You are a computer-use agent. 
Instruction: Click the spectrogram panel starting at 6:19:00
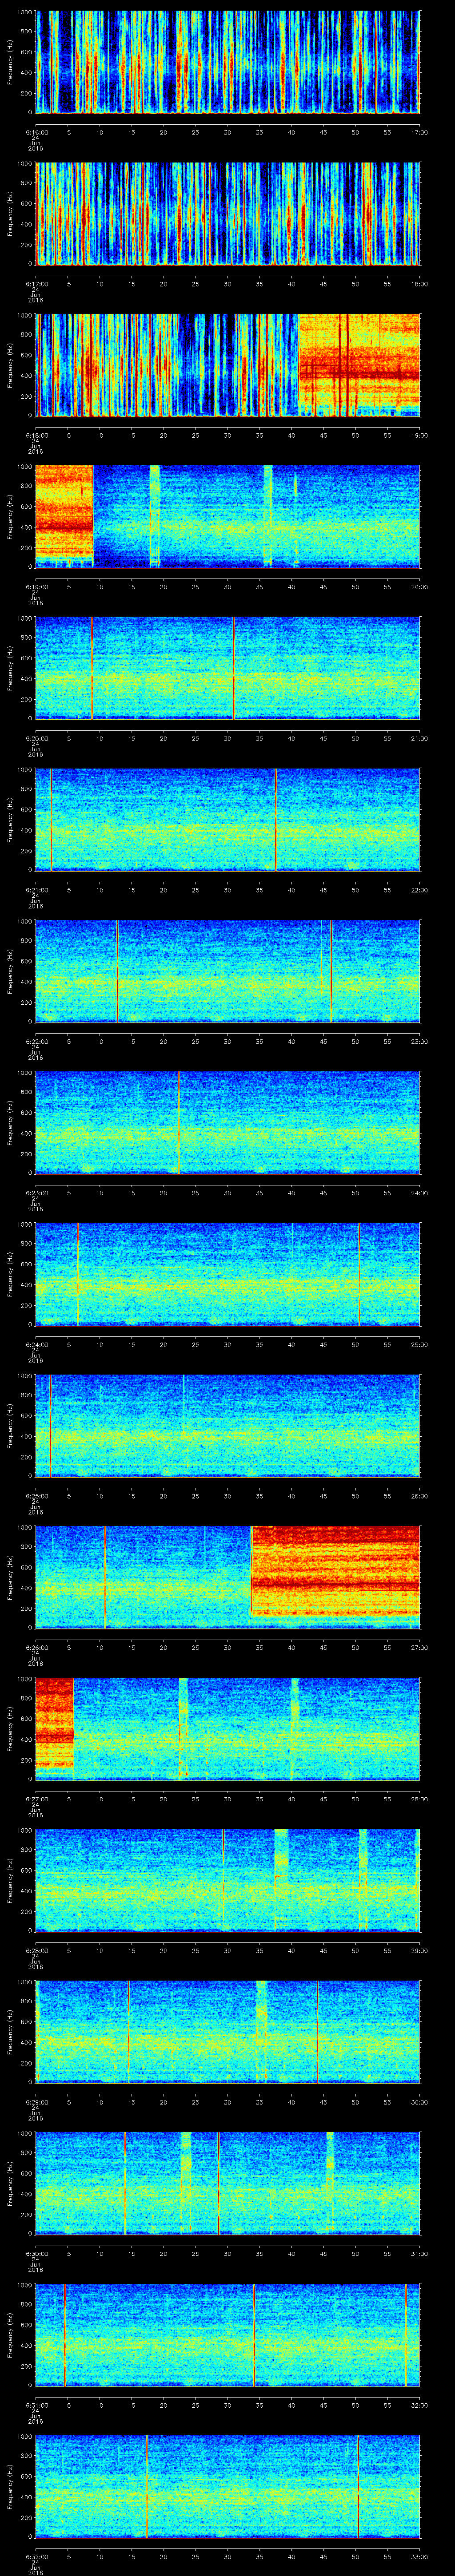pyautogui.click(x=228, y=517)
